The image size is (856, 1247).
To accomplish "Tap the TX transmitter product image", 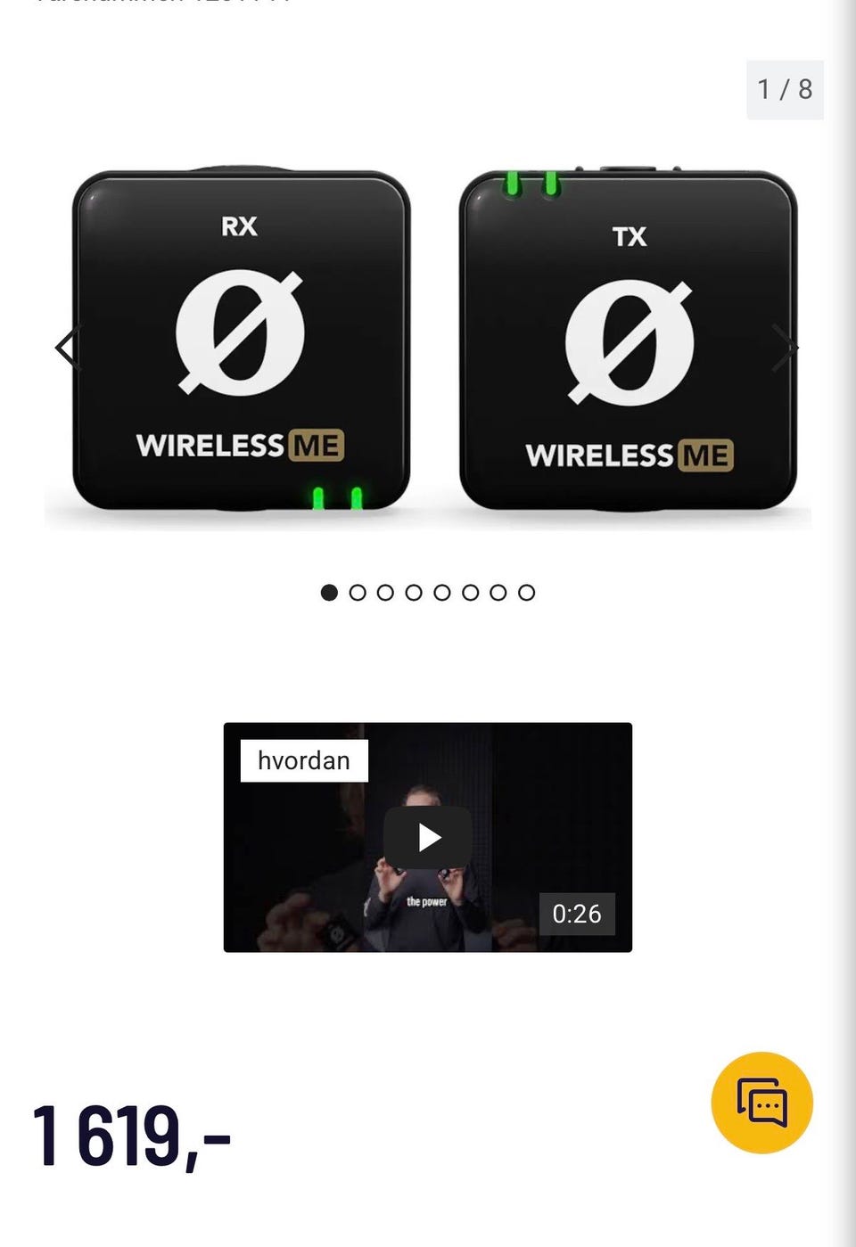I will (629, 340).
